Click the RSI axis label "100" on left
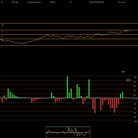The height and width of the screenshot is (138, 138). point(2,25)
